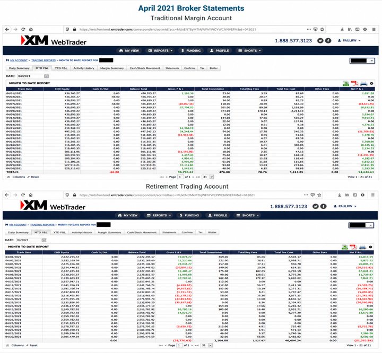Click the DATE field in bottom window
382x353 pixels.
coord(29,240)
